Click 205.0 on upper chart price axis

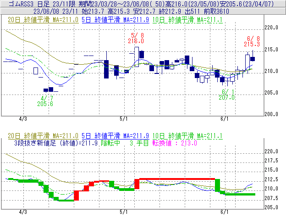pos(271,93)
